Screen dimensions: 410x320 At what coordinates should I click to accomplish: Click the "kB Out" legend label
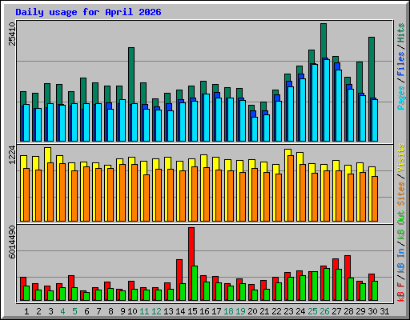coord(401,226)
